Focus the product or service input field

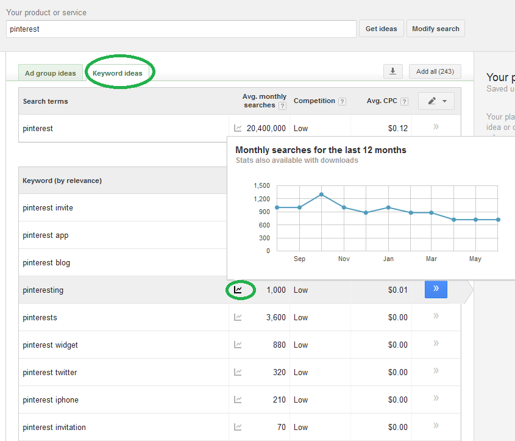coord(181,29)
